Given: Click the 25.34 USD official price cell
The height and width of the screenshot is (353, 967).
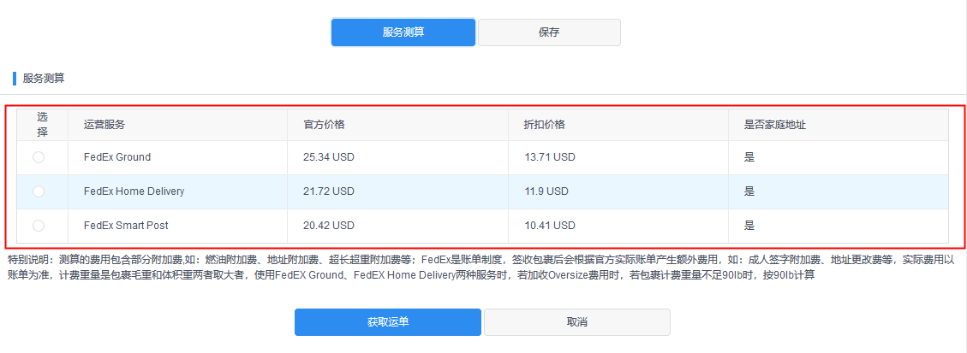Looking at the screenshot, I should pyautogui.click(x=329, y=157).
